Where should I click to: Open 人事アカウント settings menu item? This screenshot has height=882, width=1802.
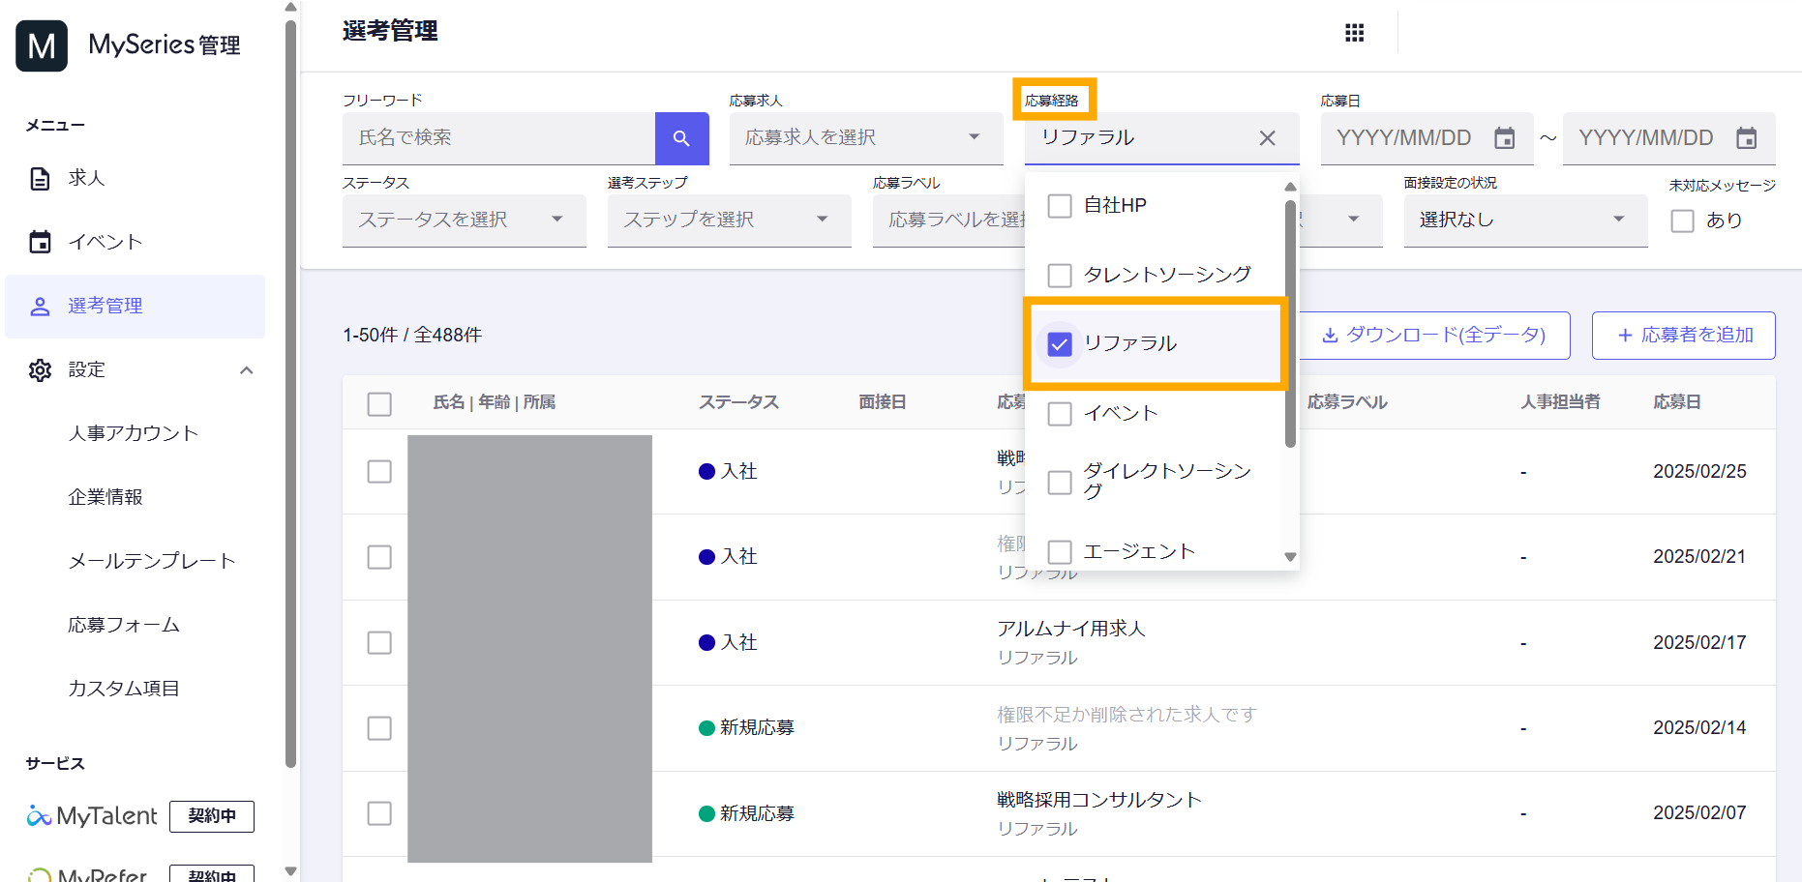pos(133,433)
